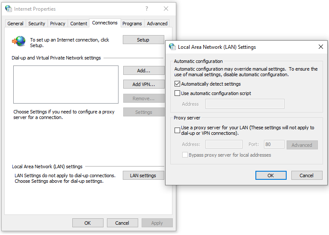Viewport: 329px width, 235px height.
Task: Close the Internet Properties window
Action: 166,9
